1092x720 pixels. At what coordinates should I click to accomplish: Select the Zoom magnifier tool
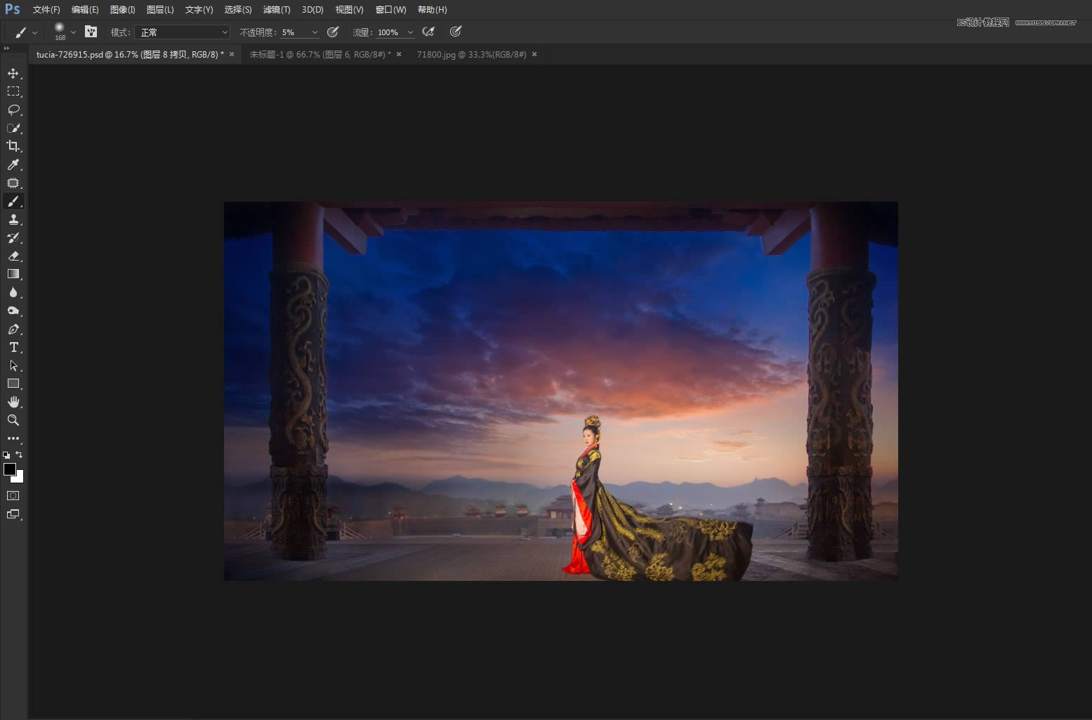click(13, 420)
